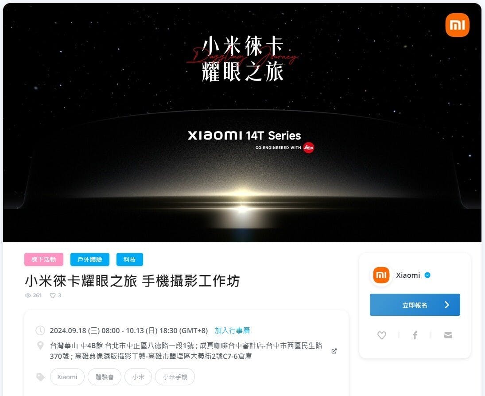
Task: Click the heart favorite icon in sidebar
Action: coord(382,335)
